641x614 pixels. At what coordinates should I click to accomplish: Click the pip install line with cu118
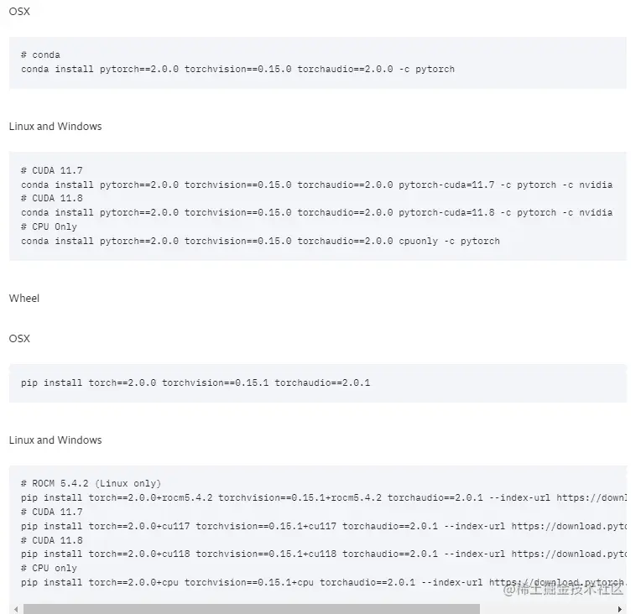point(324,554)
